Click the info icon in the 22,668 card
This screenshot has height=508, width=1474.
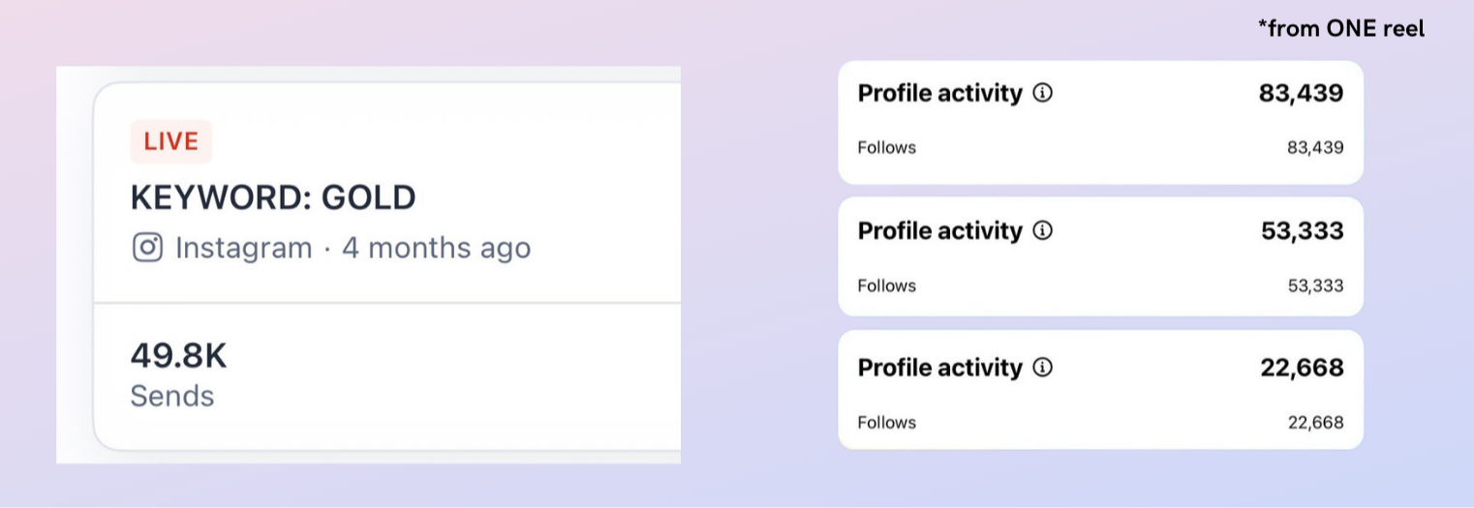tap(1042, 368)
